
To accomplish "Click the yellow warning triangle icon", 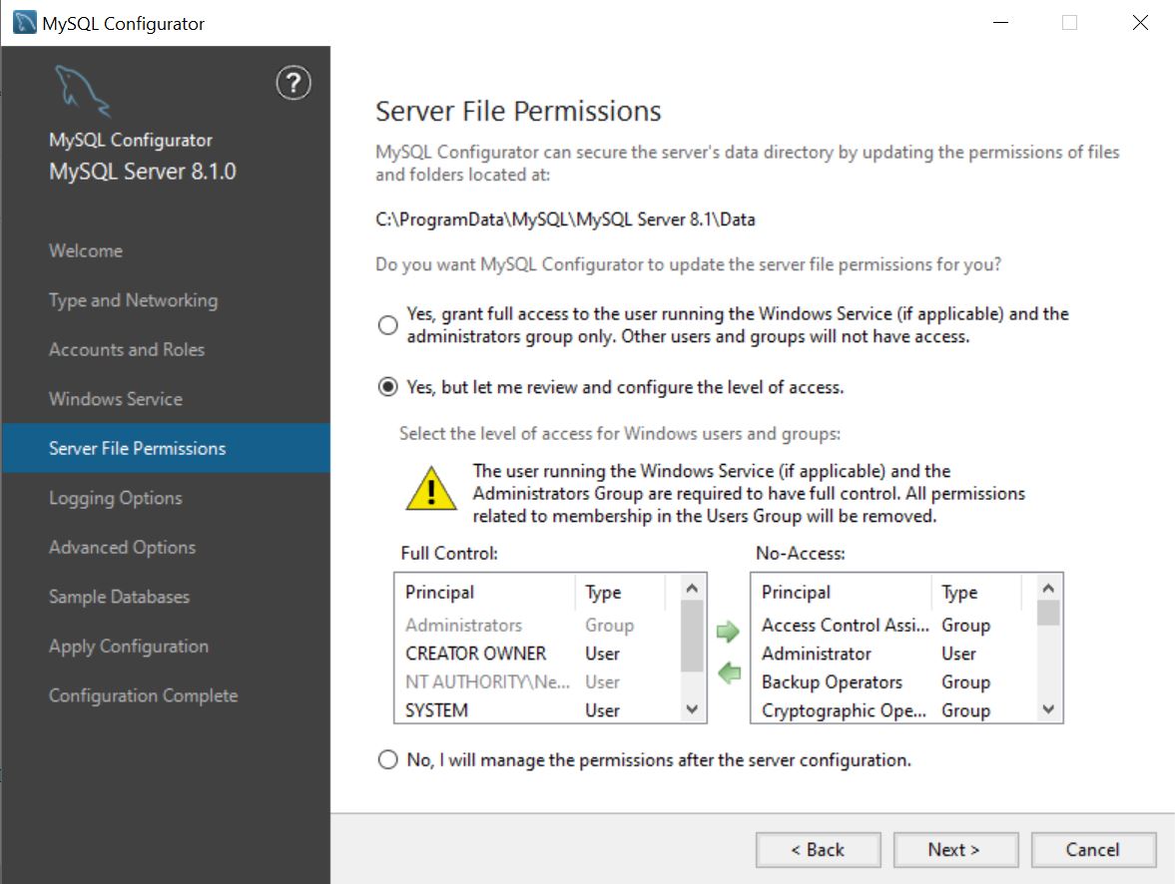I will click(427, 491).
